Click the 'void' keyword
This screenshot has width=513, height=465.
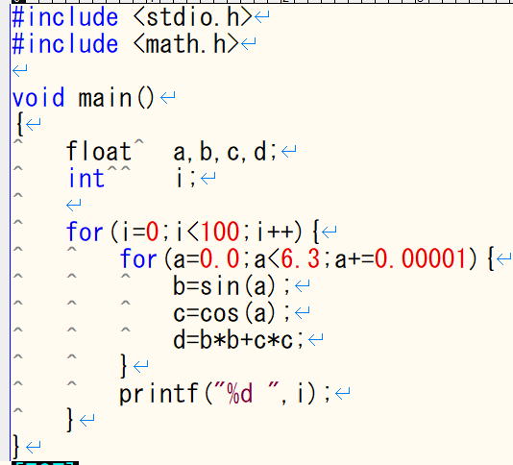tap(38, 98)
